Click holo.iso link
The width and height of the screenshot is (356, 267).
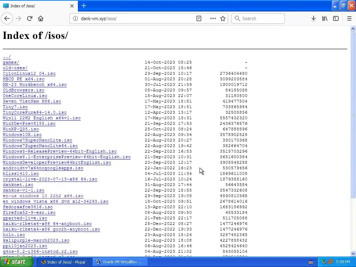pos(14,235)
